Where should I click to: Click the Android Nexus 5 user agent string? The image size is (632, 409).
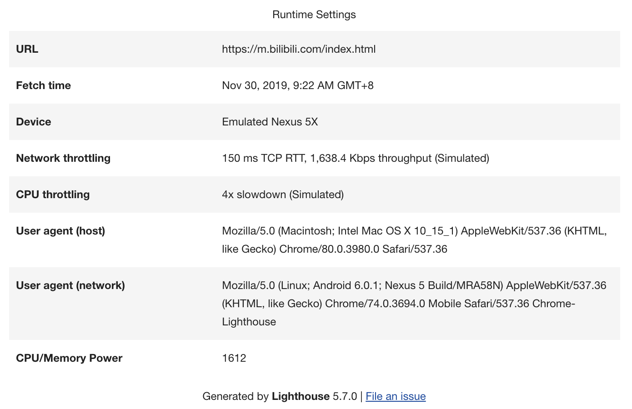(x=414, y=304)
